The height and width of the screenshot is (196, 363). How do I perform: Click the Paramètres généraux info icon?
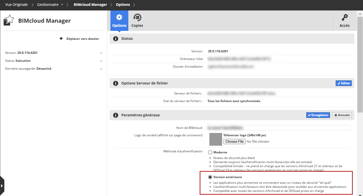(116, 115)
